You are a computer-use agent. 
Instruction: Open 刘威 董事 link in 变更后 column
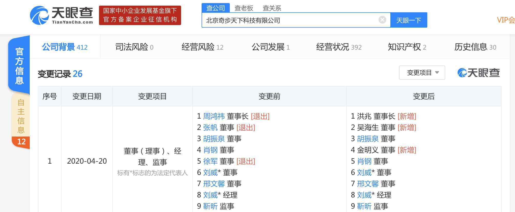[364, 173]
